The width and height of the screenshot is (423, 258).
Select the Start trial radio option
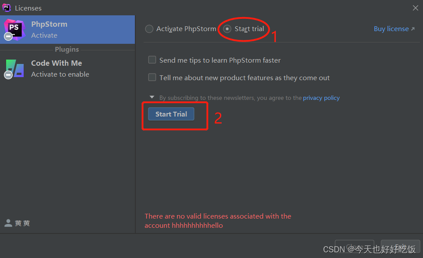click(227, 29)
